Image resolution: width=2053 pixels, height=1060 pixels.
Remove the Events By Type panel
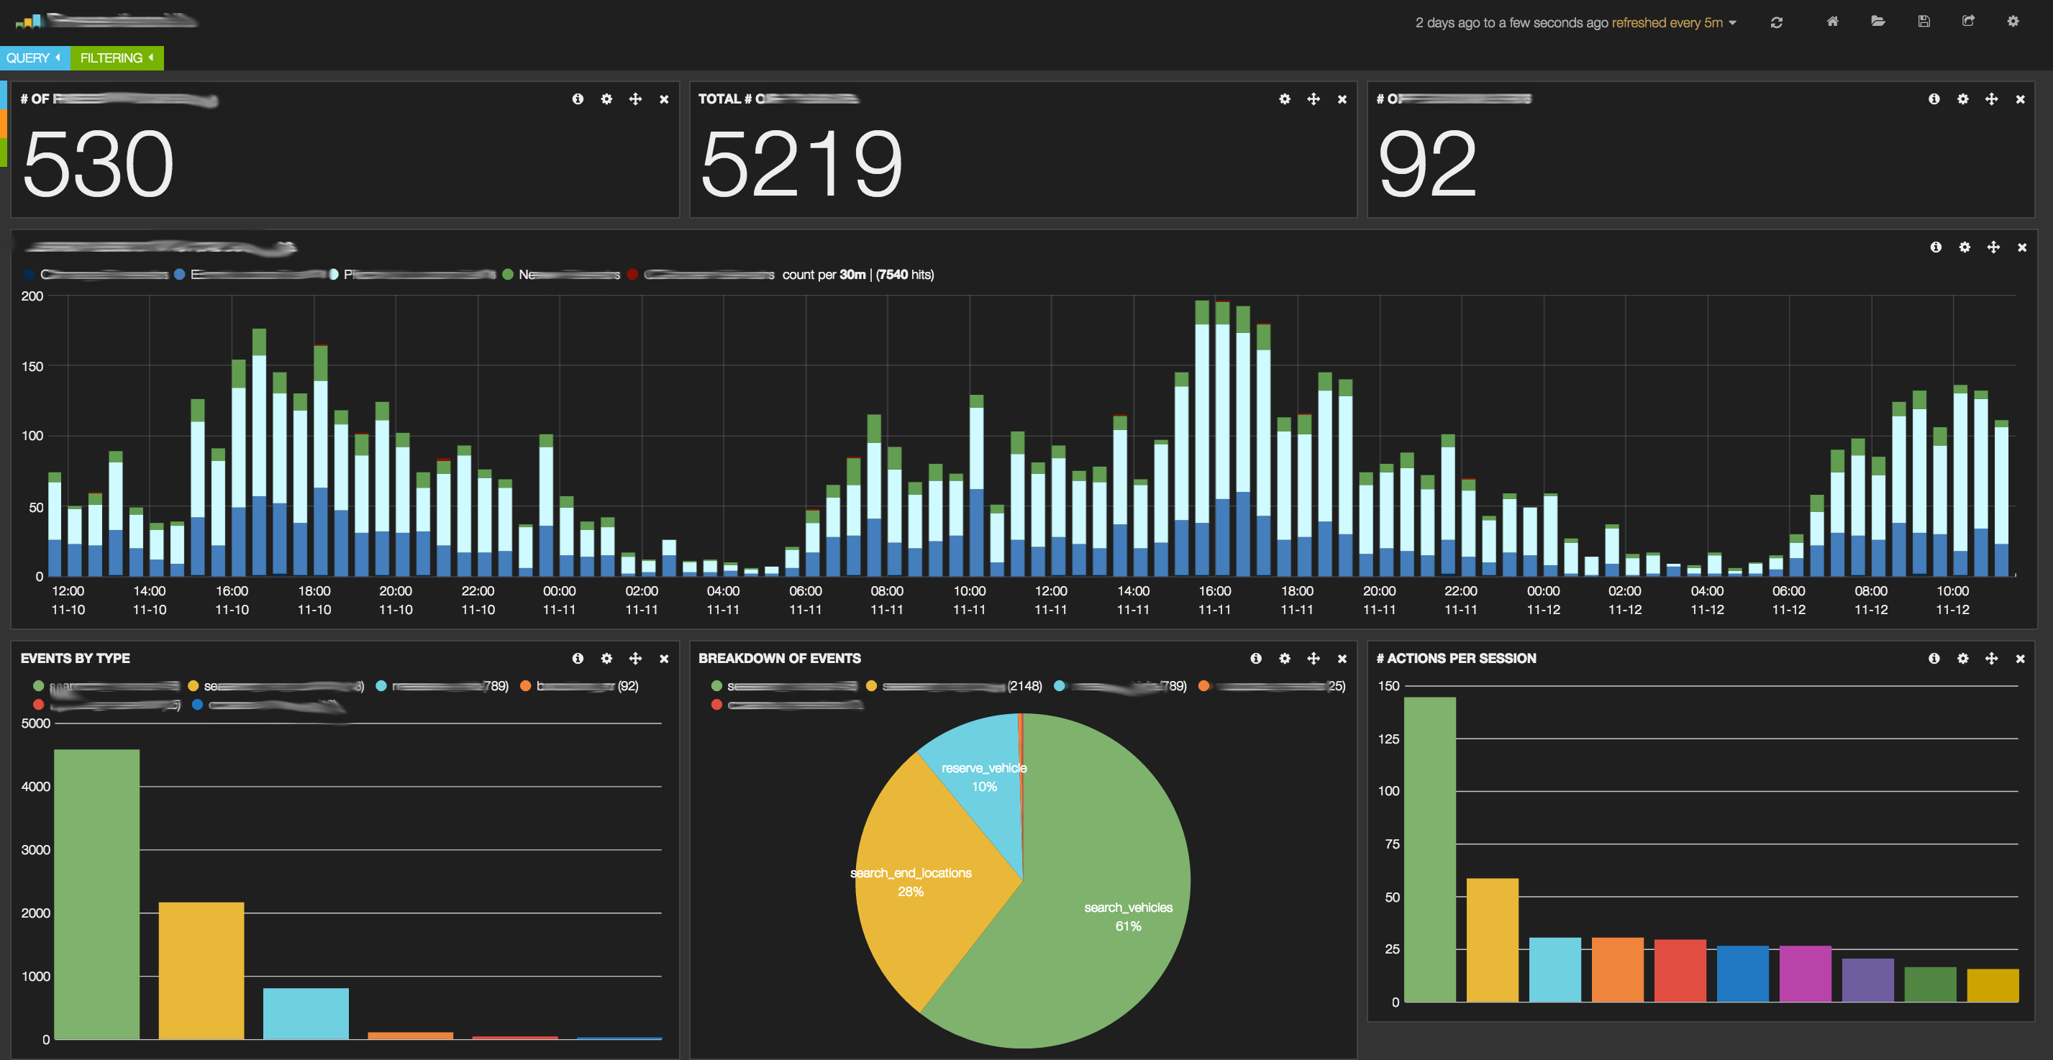664,659
